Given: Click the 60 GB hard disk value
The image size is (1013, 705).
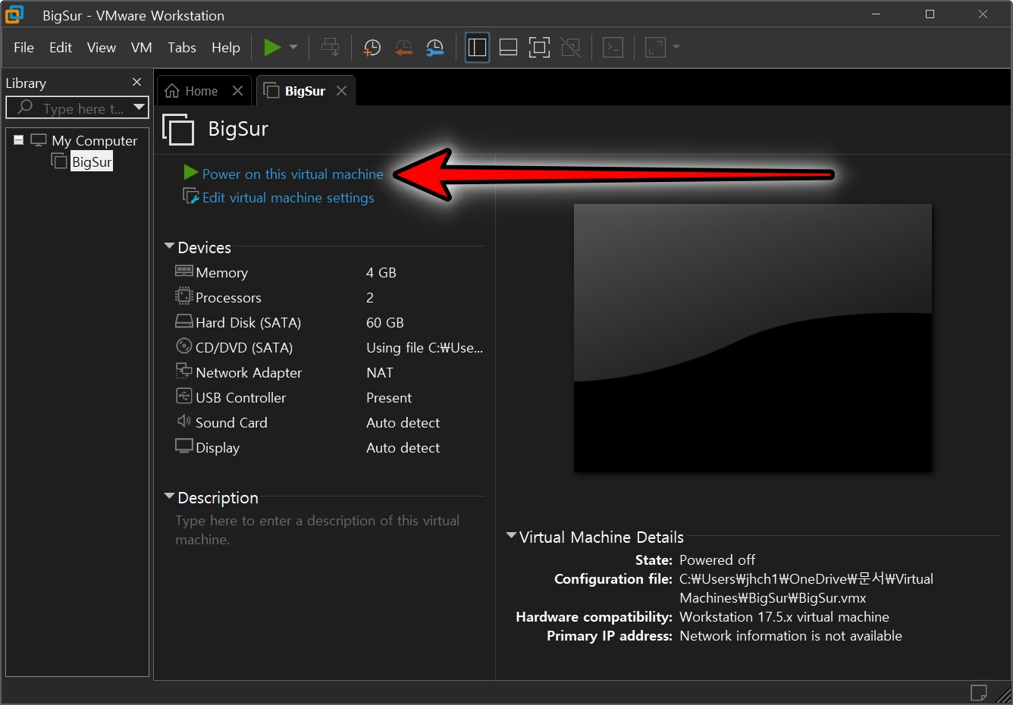Looking at the screenshot, I should click(x=385, y=323).
